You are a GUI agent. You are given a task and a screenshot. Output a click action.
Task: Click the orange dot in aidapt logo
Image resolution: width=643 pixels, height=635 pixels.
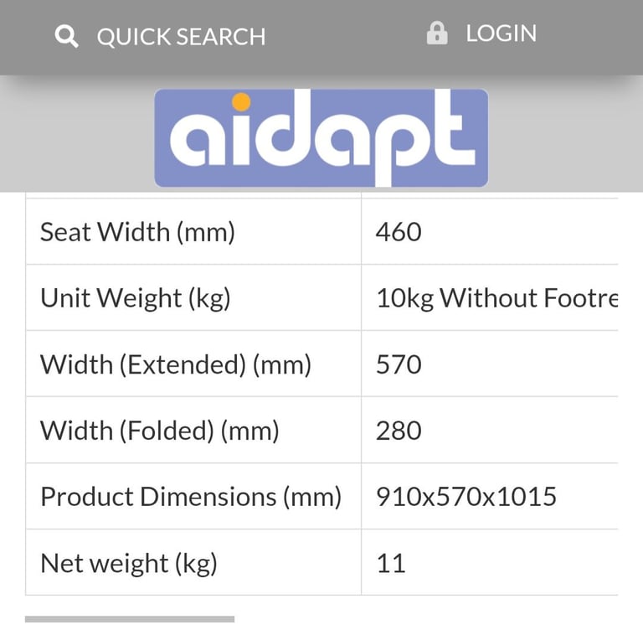pos(241,102)
